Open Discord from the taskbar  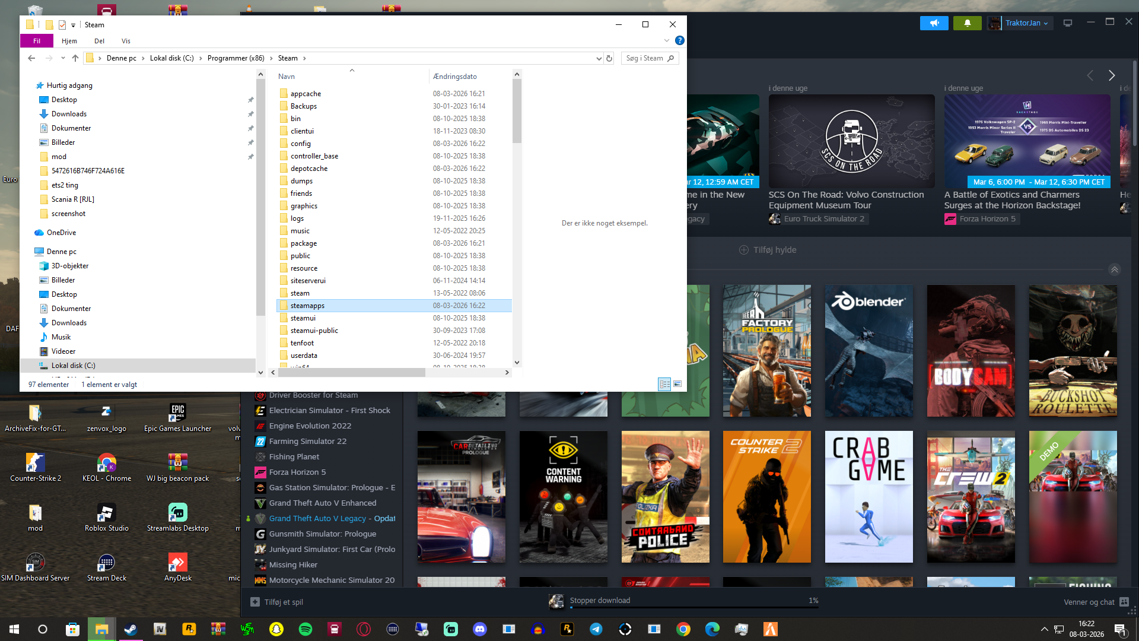point(480,629)
